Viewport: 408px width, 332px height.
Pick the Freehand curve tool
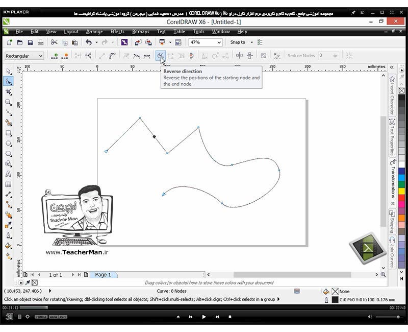click(x=8, y=112)
